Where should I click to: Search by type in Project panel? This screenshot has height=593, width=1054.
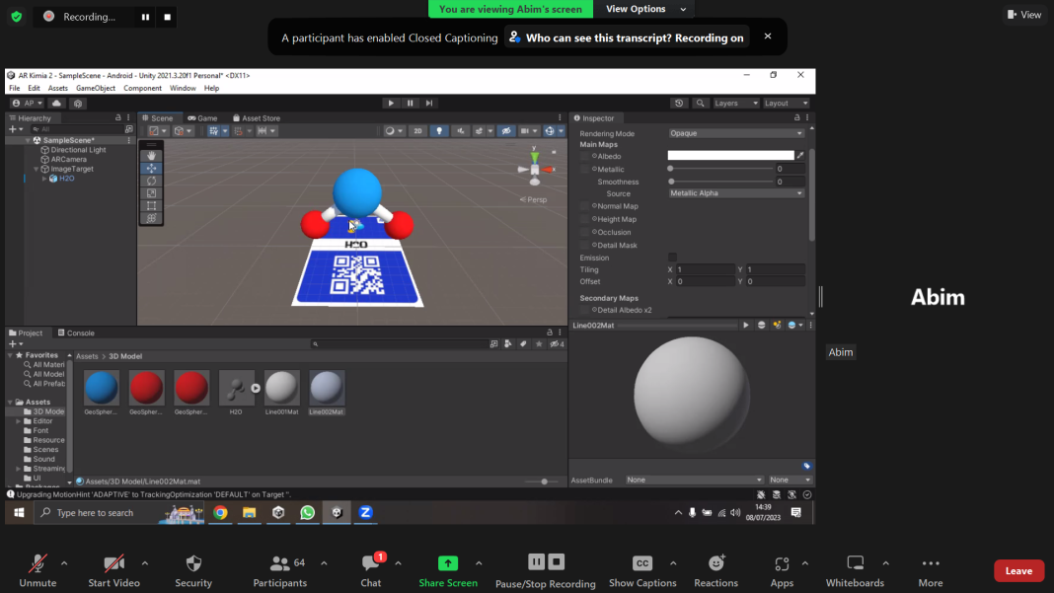[508, 343]
